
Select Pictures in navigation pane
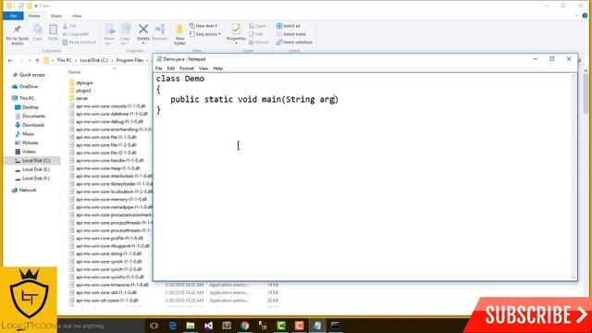click(x=30, y=142)
